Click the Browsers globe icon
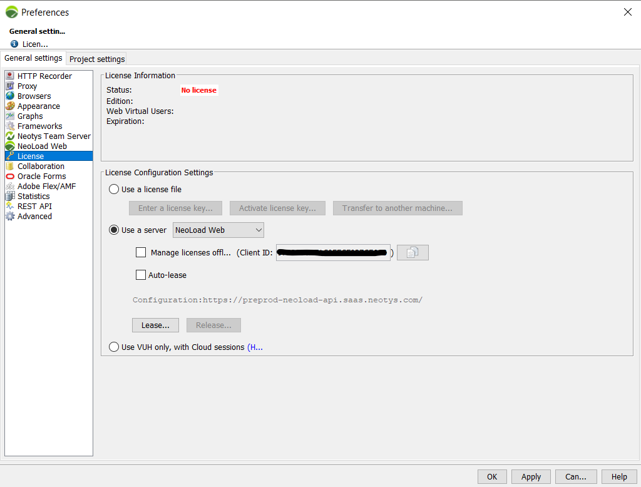 tap(10, 96)
